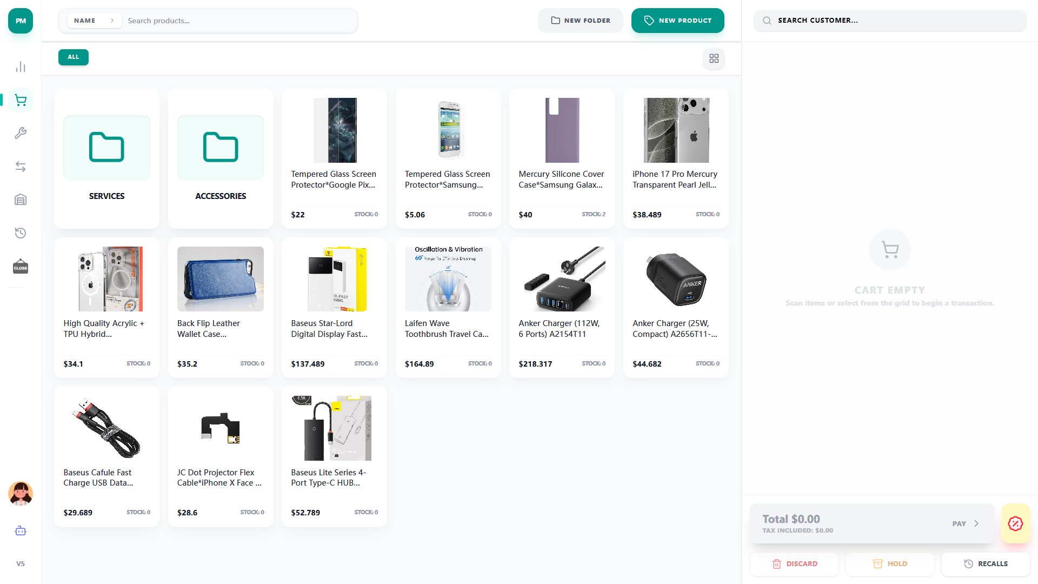
Task: Open the robot assistant sidebar icon
Action: (21, 530)
